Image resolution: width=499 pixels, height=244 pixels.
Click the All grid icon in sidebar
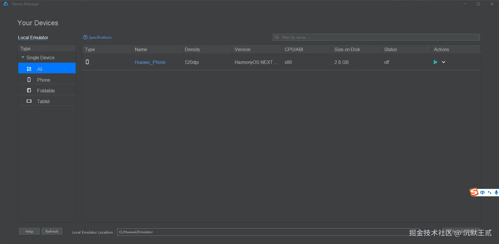(x=29, y=69)
